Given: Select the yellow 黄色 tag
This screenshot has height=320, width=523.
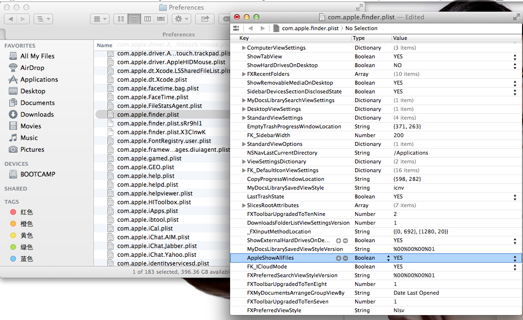Looking at the screenshot, I should pyautogui.click(x=26, y=235).
